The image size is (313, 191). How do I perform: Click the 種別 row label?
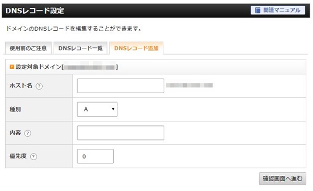pyautogui.click(x=15, y=109)
